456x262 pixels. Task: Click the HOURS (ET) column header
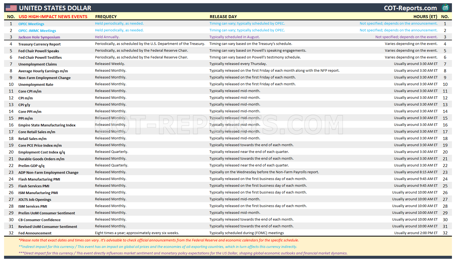coord(425,17)
